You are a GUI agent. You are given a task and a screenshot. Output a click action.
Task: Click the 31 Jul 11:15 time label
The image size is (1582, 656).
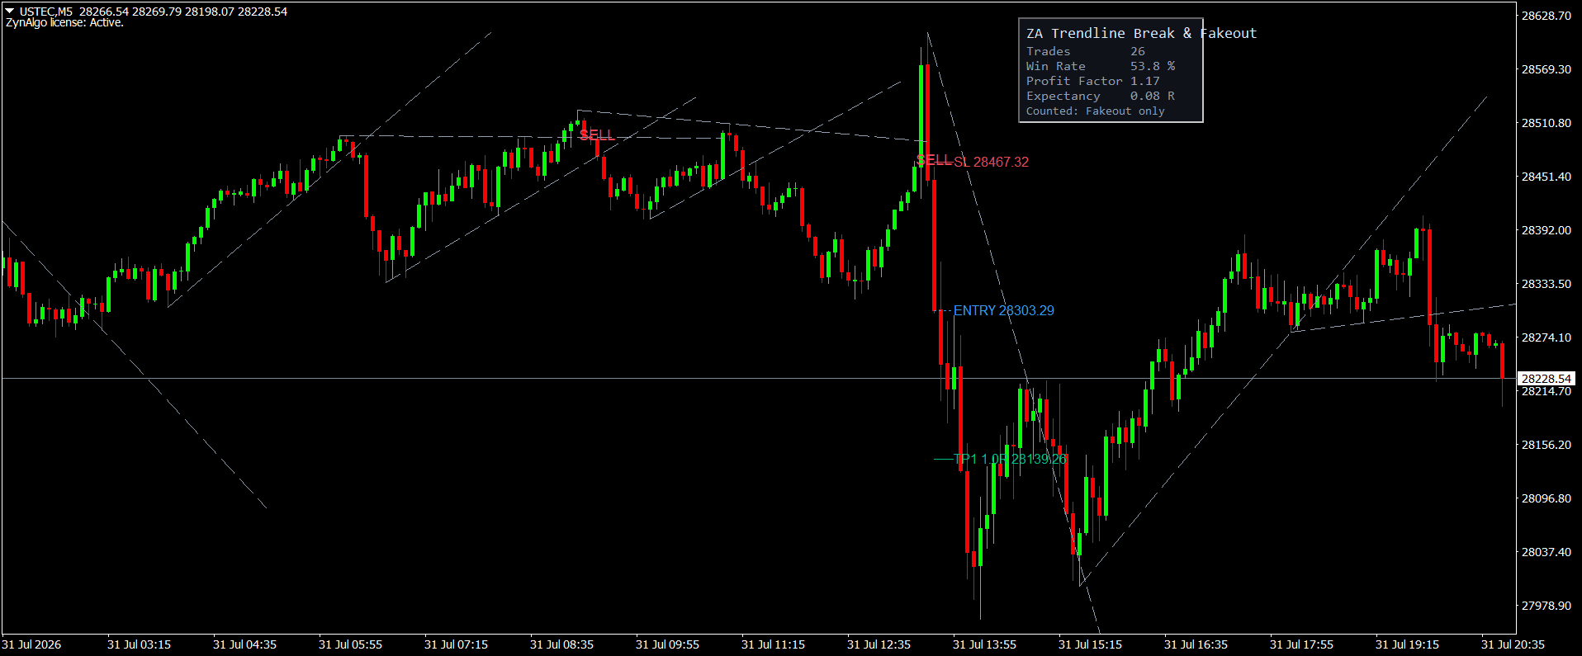(x=773, y=644)
